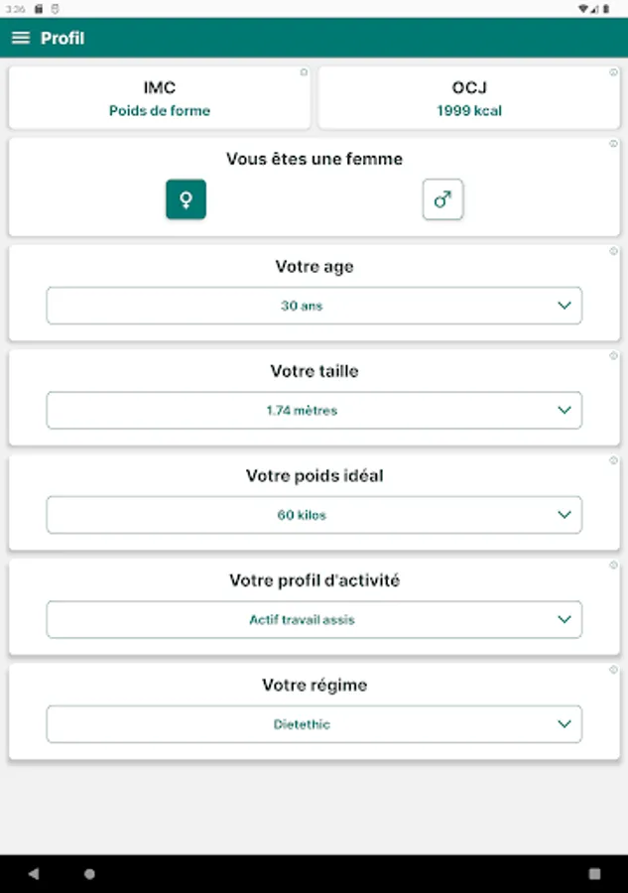Open ideal weight dropdown showing 60 kilos

click(x=314, y=515)
